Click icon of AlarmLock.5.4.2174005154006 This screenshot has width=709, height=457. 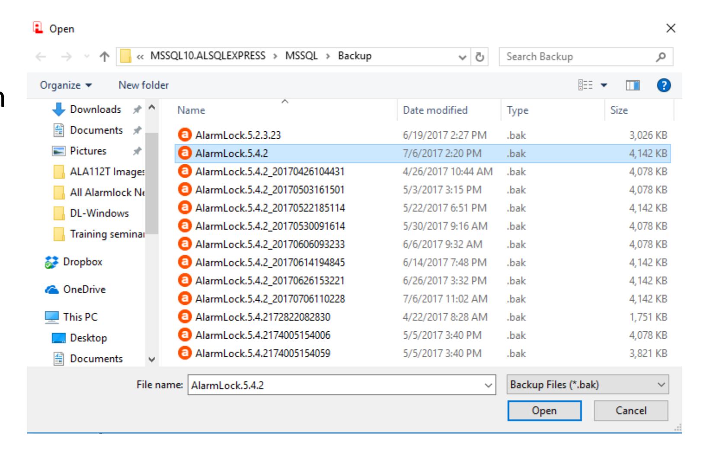click(x=185, y=335)
